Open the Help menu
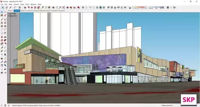This screenshot has height=107, width=200. [39, 4]
